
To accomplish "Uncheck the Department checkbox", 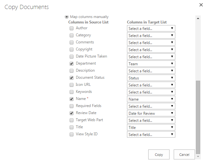I will coord(72,64).
